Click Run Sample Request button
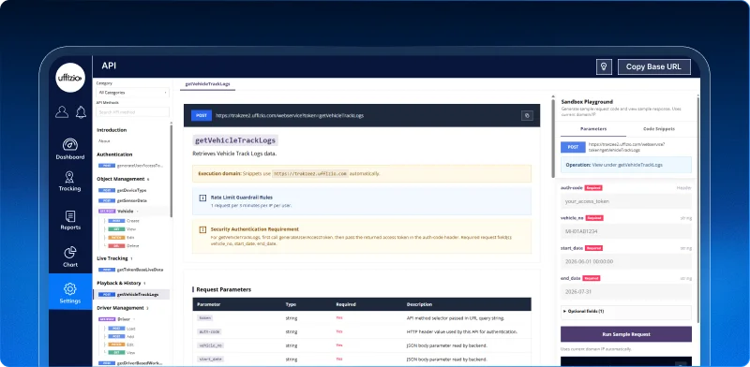The image size is (750, 367). (x=625, y=334)
